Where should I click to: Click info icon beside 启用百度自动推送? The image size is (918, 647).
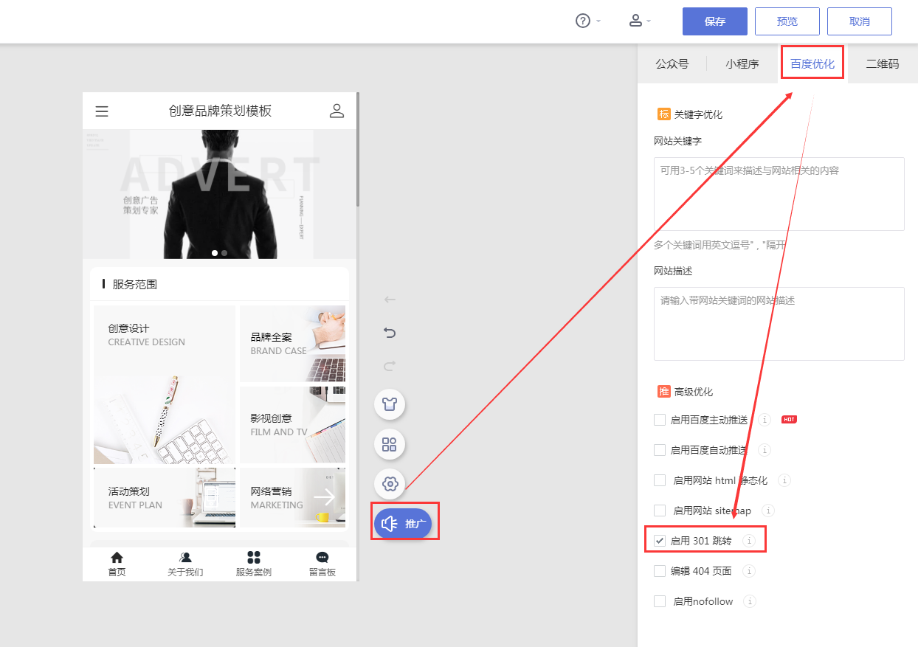(x=765, y=450)
